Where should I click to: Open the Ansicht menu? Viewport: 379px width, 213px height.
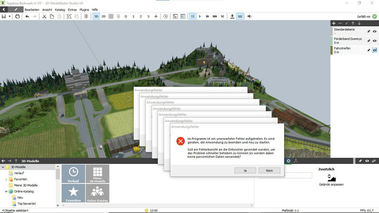(47, 10)
